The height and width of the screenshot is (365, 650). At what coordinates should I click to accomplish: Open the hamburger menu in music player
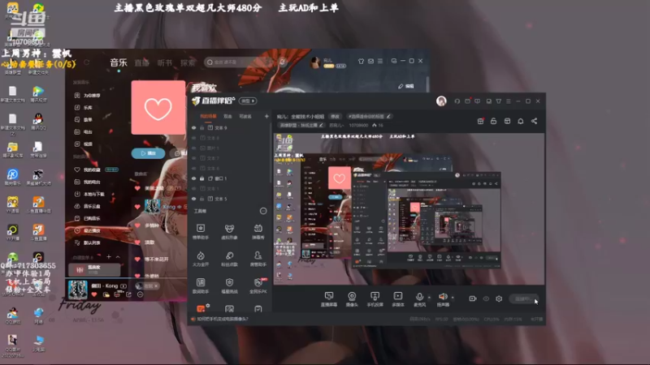(380, 61)
